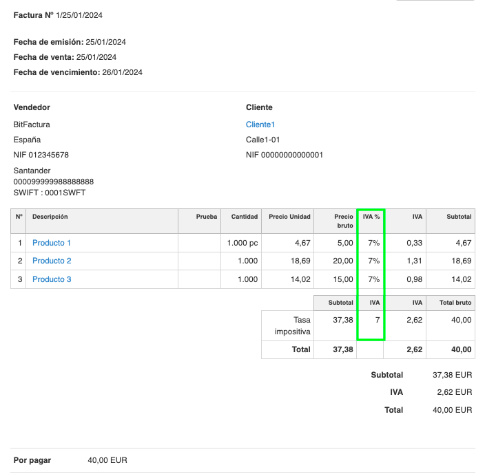Click the Descripción column header
Screen dimensions: 485x476
(50, 217)
